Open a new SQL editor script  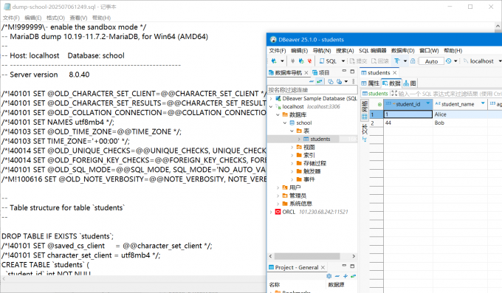329,61
